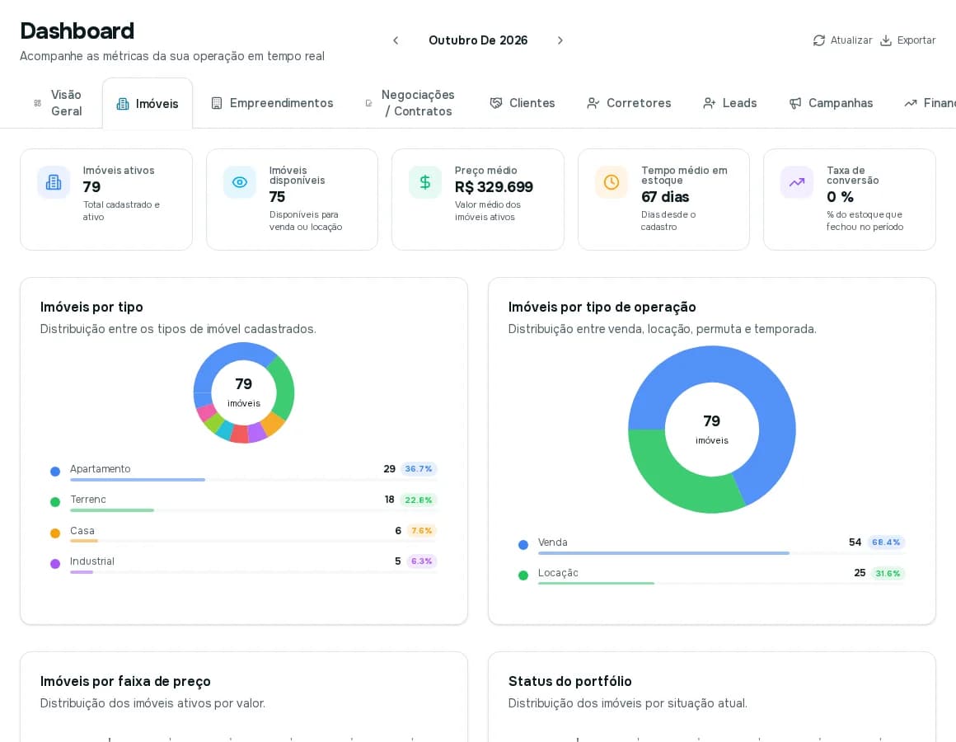Switch to the Clientes tab
This screenshot has width=956, height=742.
click(523, 103)
